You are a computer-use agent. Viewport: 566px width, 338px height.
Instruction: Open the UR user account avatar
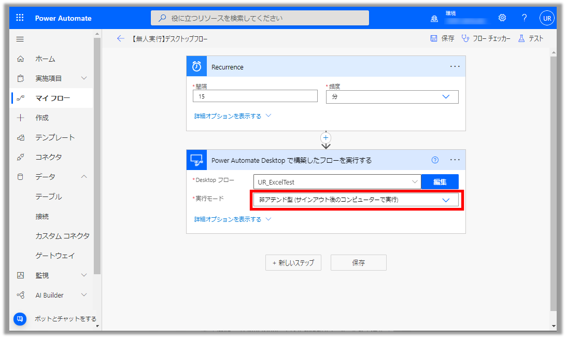pyautogui.click(x=547, y=18)
